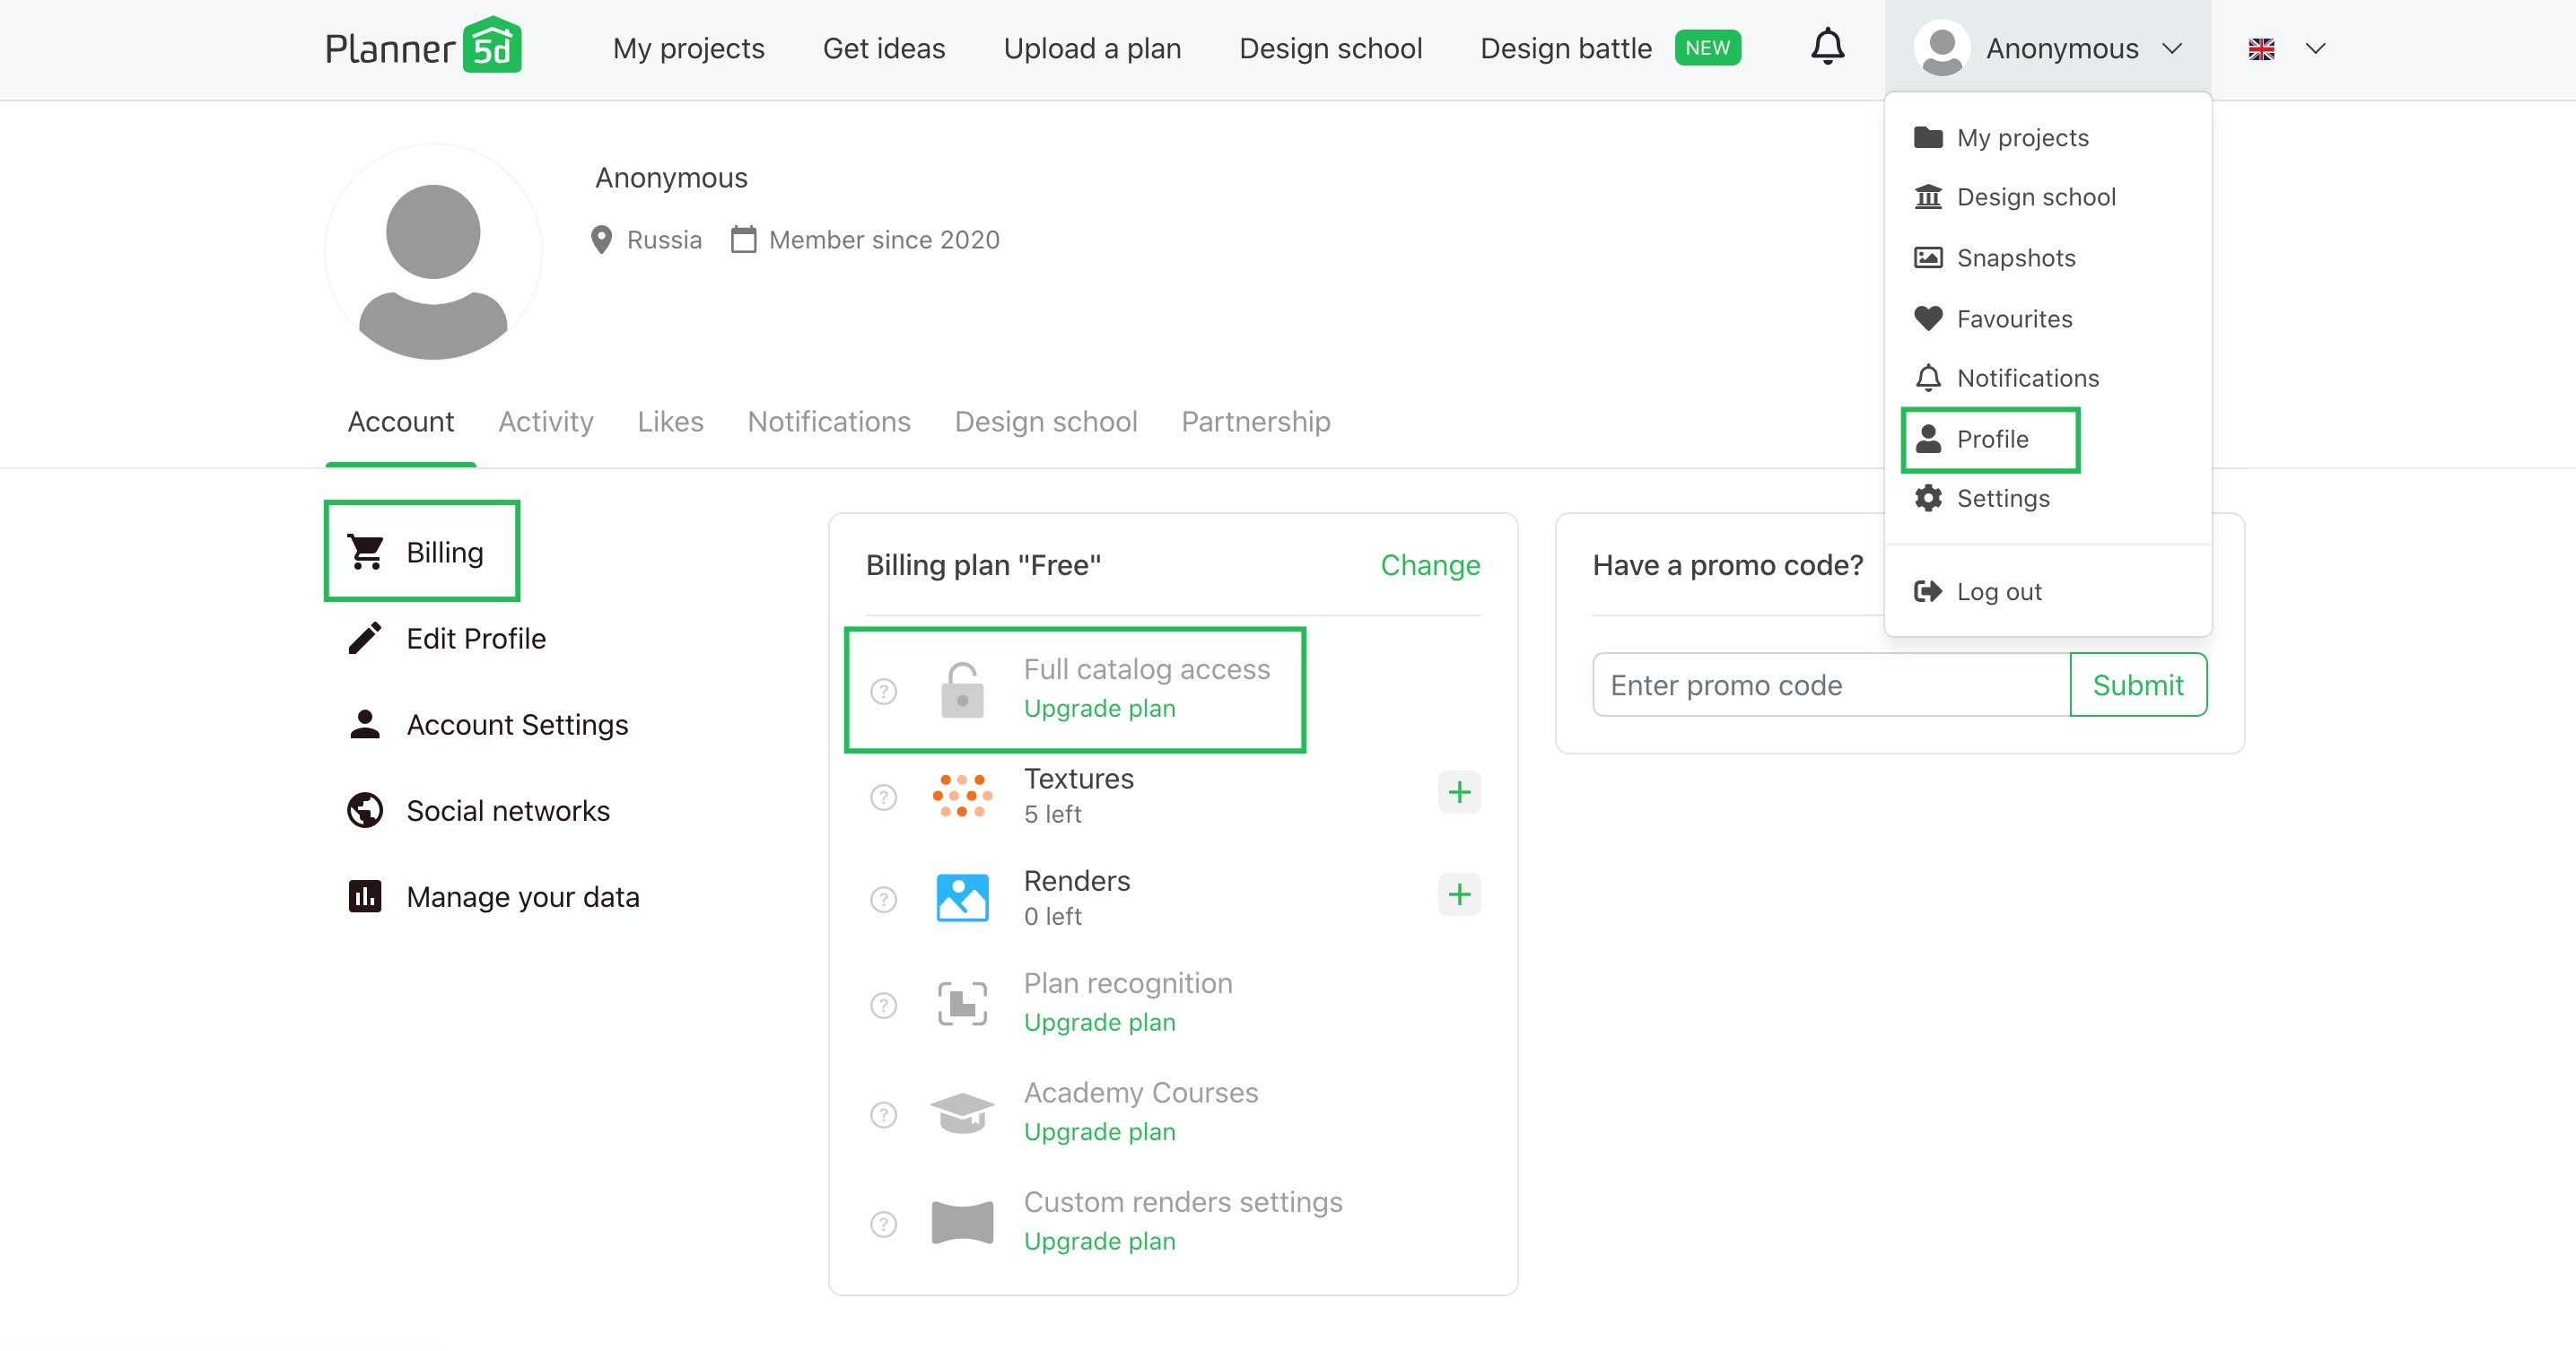The width and height of the screenshot is (2576, 1351).
Task: Click the Enter promo code field
Action: [x=1830, y=685]
